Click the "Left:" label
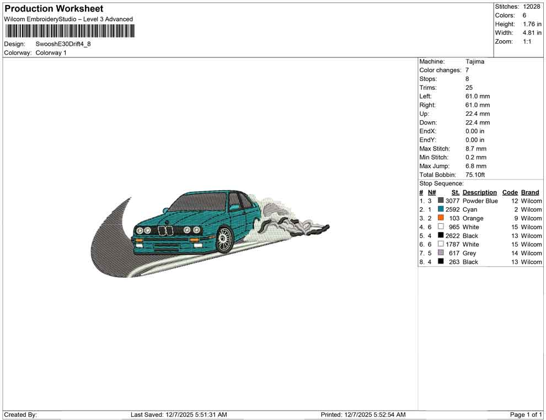This screenshot has width=546, height=420. tap(426, 96)
